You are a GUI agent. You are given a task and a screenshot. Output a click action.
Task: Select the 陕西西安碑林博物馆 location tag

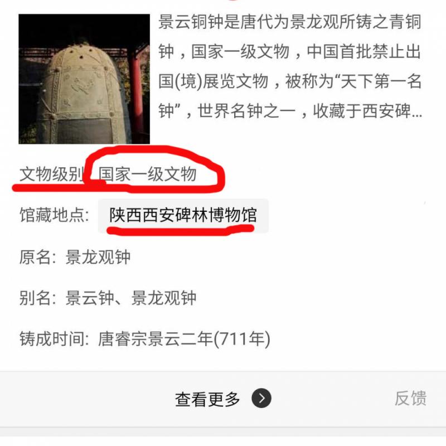pyautogui.click(x=183, y=215)
